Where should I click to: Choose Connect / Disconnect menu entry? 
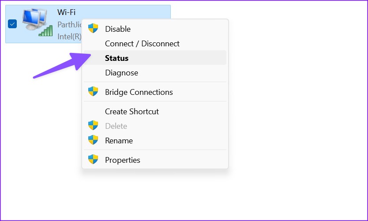click(155, 43)
